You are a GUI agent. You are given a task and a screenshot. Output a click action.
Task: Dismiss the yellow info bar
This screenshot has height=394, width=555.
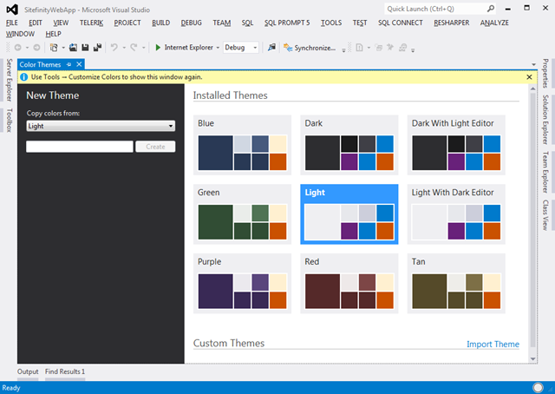pos(529,77)
